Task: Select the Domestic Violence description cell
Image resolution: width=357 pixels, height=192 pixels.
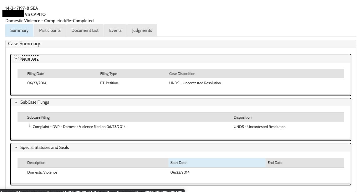Action: click(x=42, y=172)
